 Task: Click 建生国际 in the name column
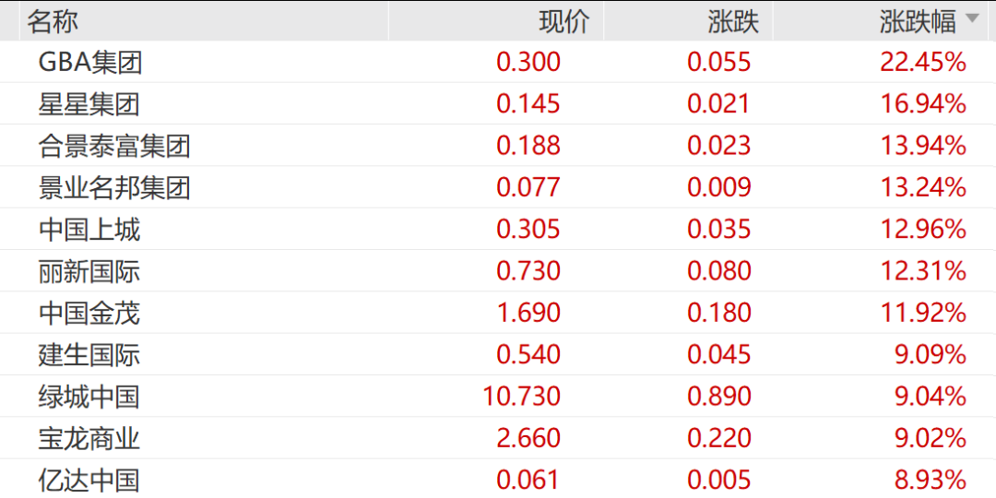pos(89,354)
